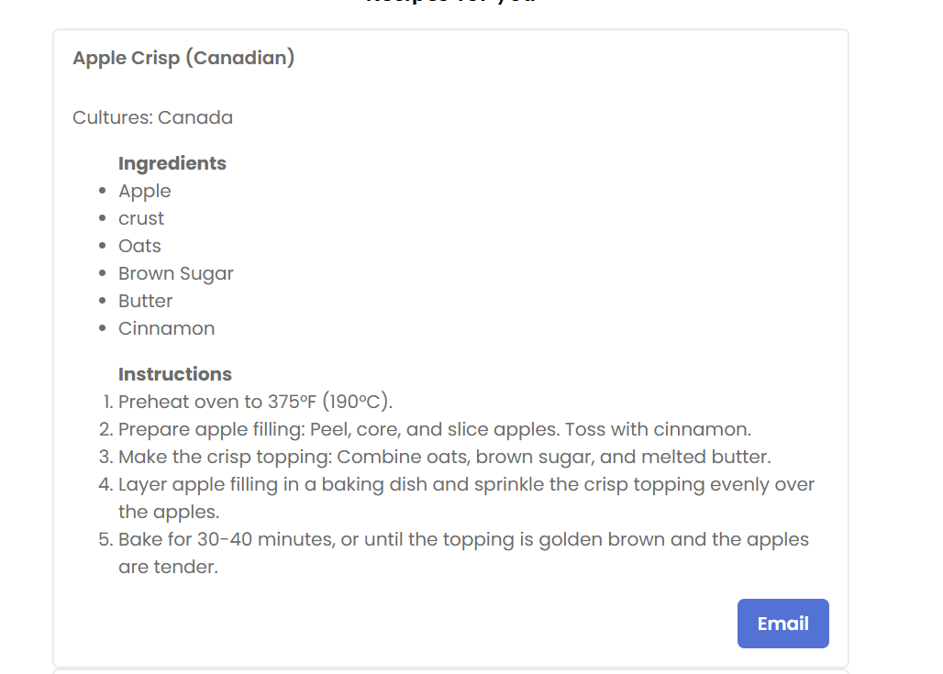Click the Bake for 30-40 minutes step
943x674 pixels.
tap(463, 553)
